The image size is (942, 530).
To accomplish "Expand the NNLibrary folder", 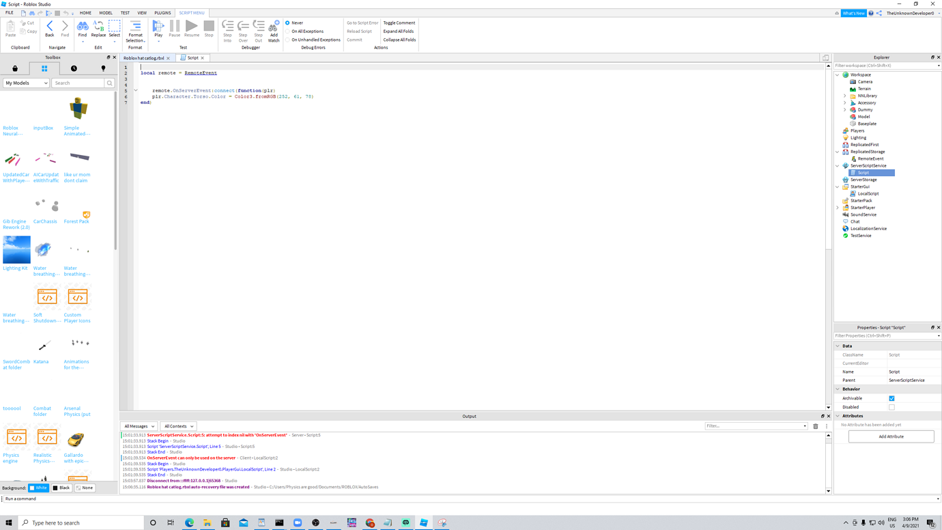I will tap(845, 96).
